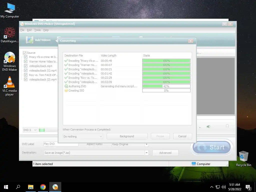256x192 pixels.
Task: Click the Background button
Action: click(x=127, y=136)
